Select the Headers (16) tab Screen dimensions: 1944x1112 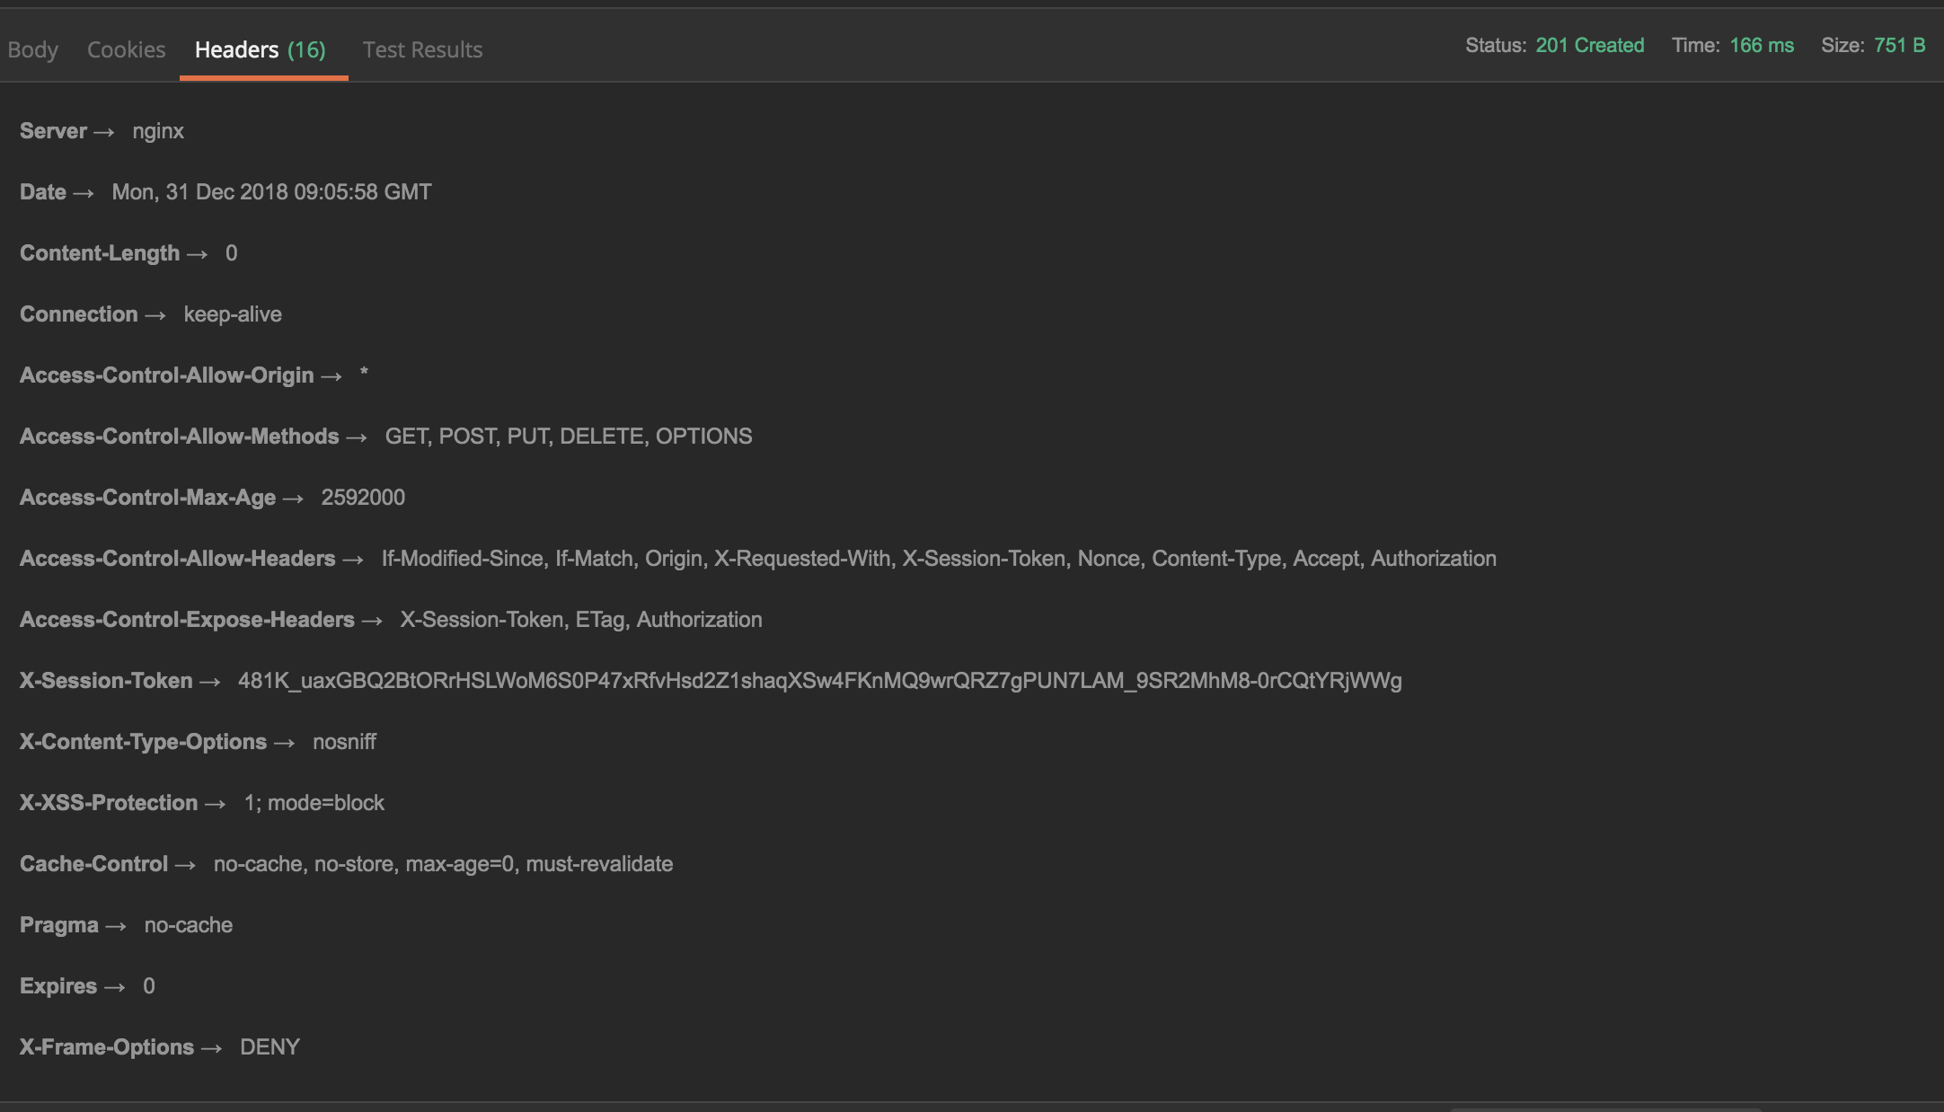pos(261,49)
